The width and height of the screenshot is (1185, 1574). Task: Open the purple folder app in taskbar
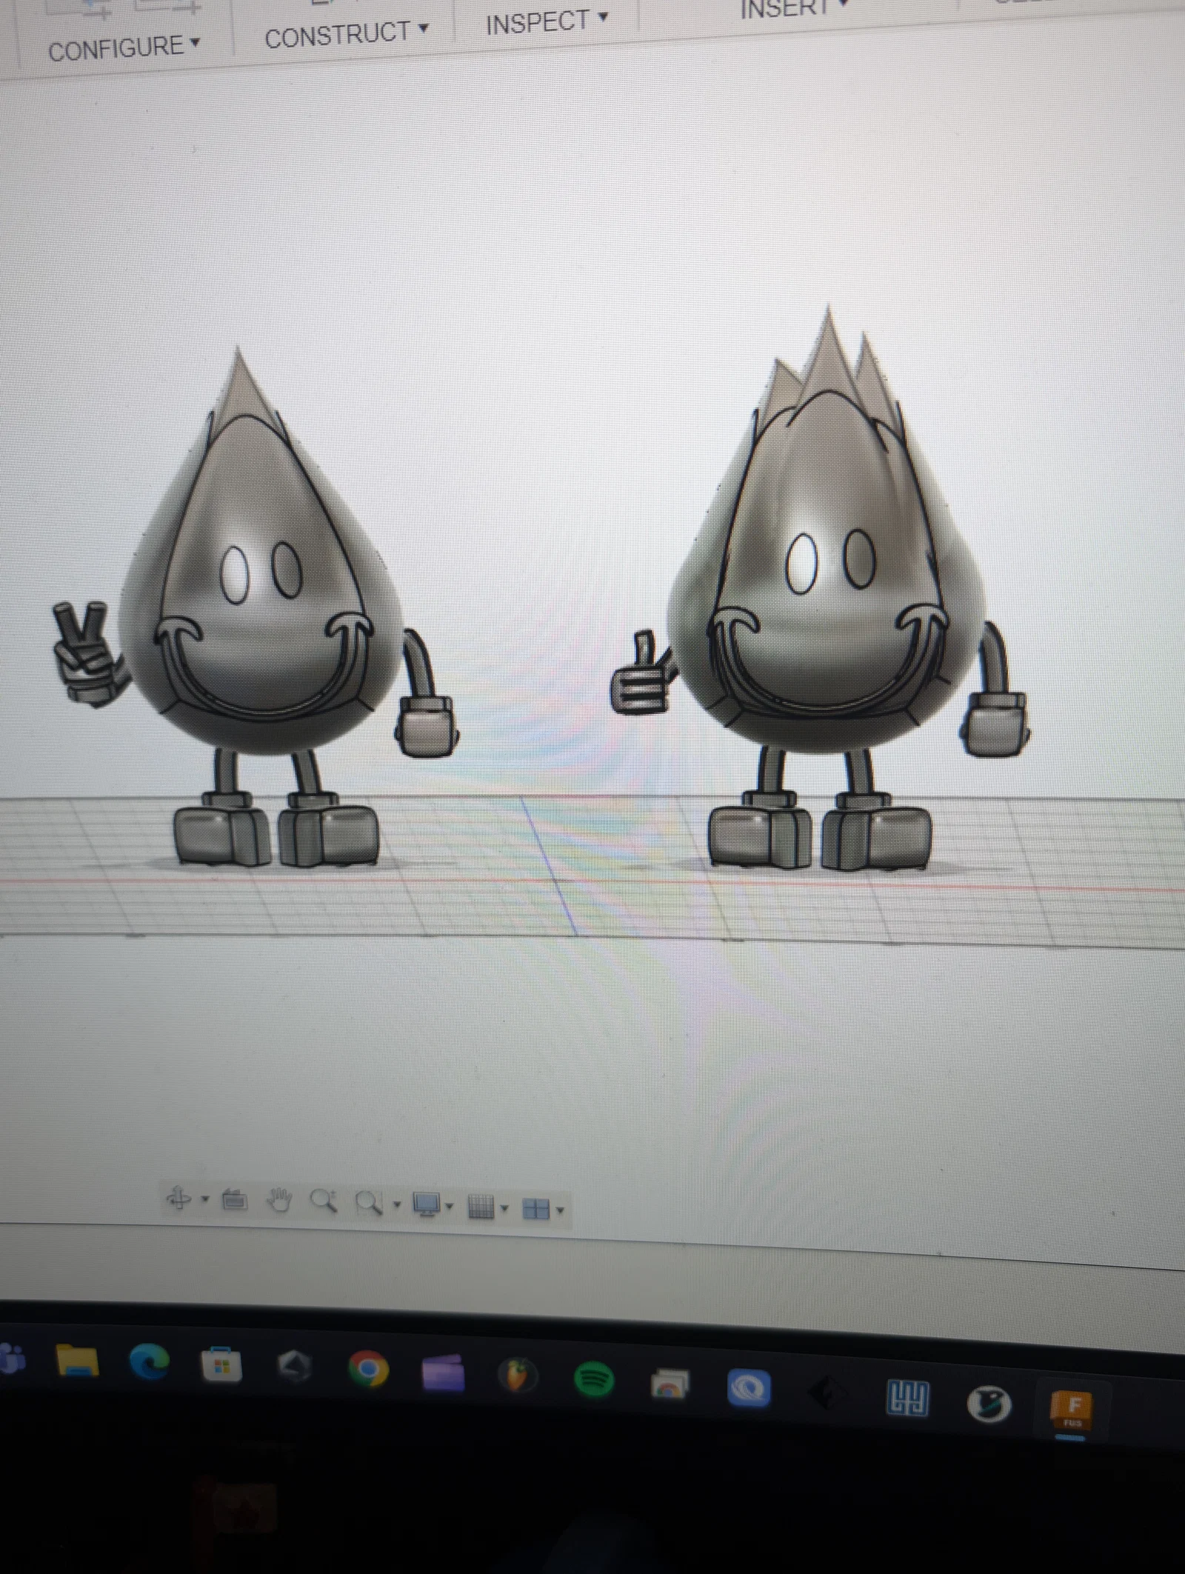[x=442, y=1373]
